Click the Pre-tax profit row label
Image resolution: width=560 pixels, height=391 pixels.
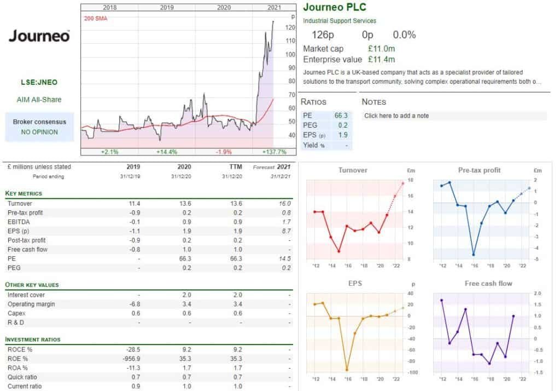(25, 213)
